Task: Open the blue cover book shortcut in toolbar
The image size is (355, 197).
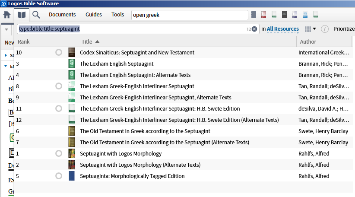Action: [x=305, y=15]
